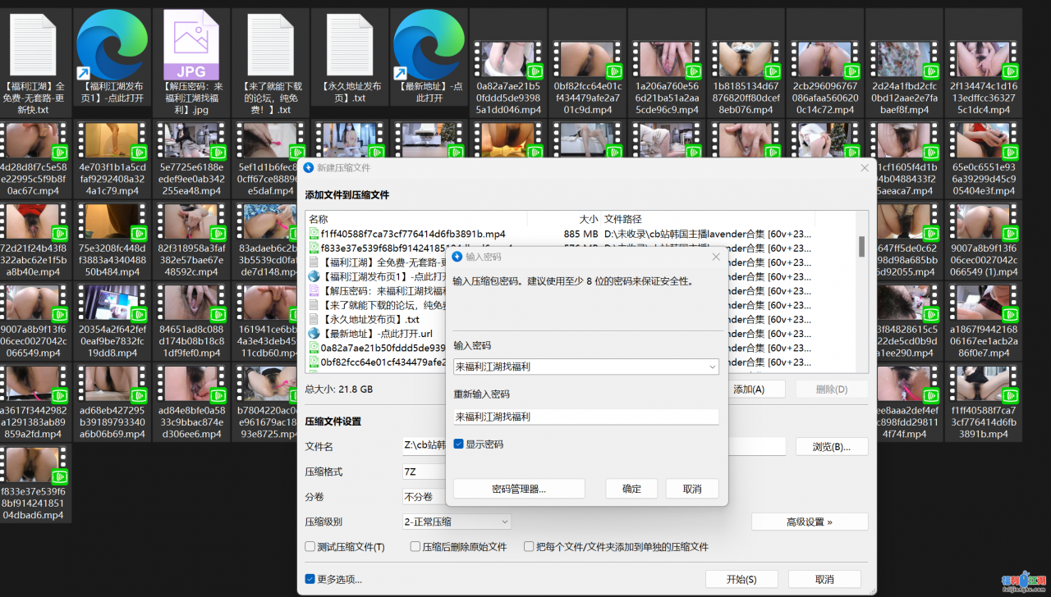Enable the 测试压缩文件(T) checkbox

tap(310, 547)
